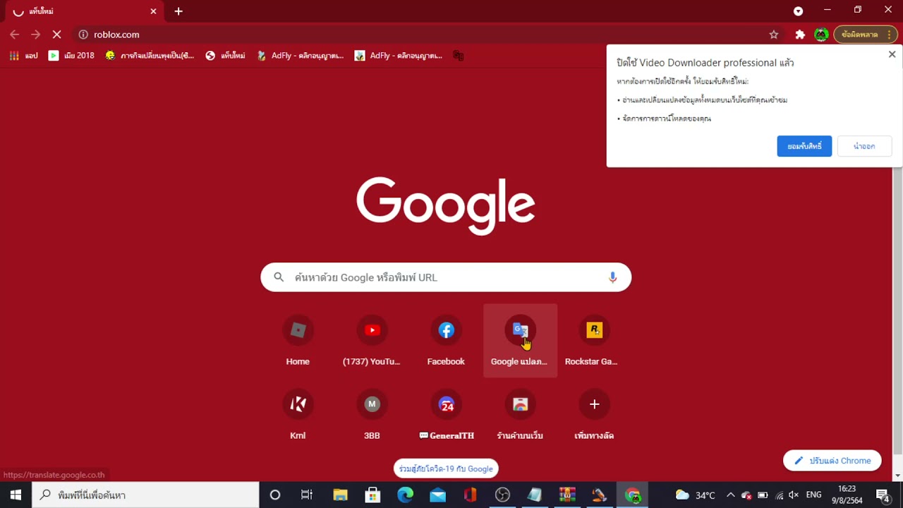Open the Google Translate shortcut tile
This screenshot has height=508, width=903.
point(520,341)
